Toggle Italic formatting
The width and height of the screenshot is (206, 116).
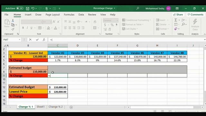coord(27,28)
